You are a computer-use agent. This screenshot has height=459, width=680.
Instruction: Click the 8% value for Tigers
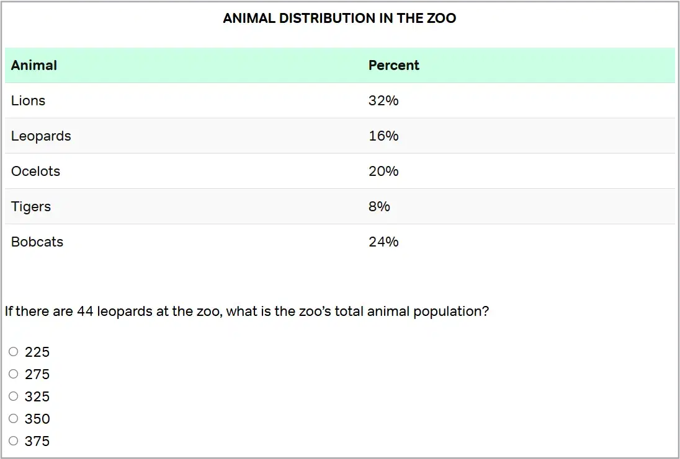pos(379,207)
